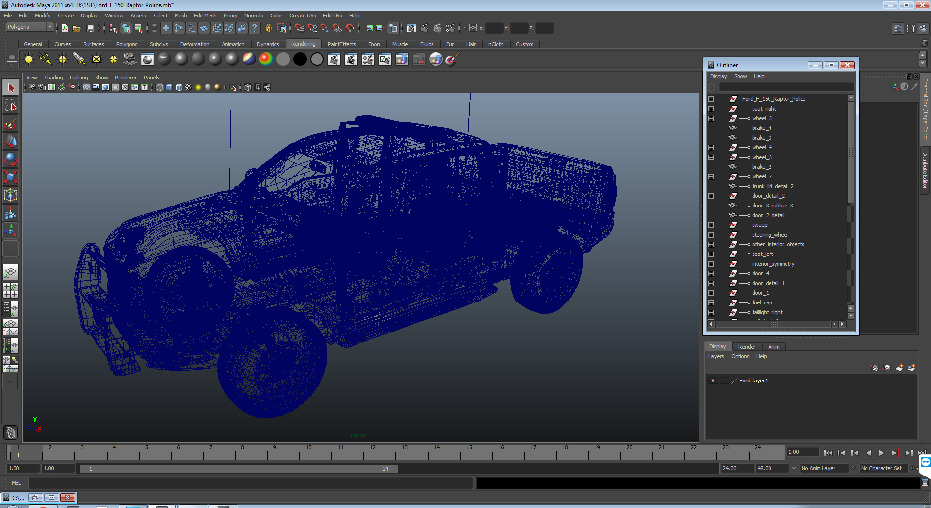Toggle wireframe display in viewport toolbar
931x508 pixels.
pyautogui.click(x=160, y=87)
